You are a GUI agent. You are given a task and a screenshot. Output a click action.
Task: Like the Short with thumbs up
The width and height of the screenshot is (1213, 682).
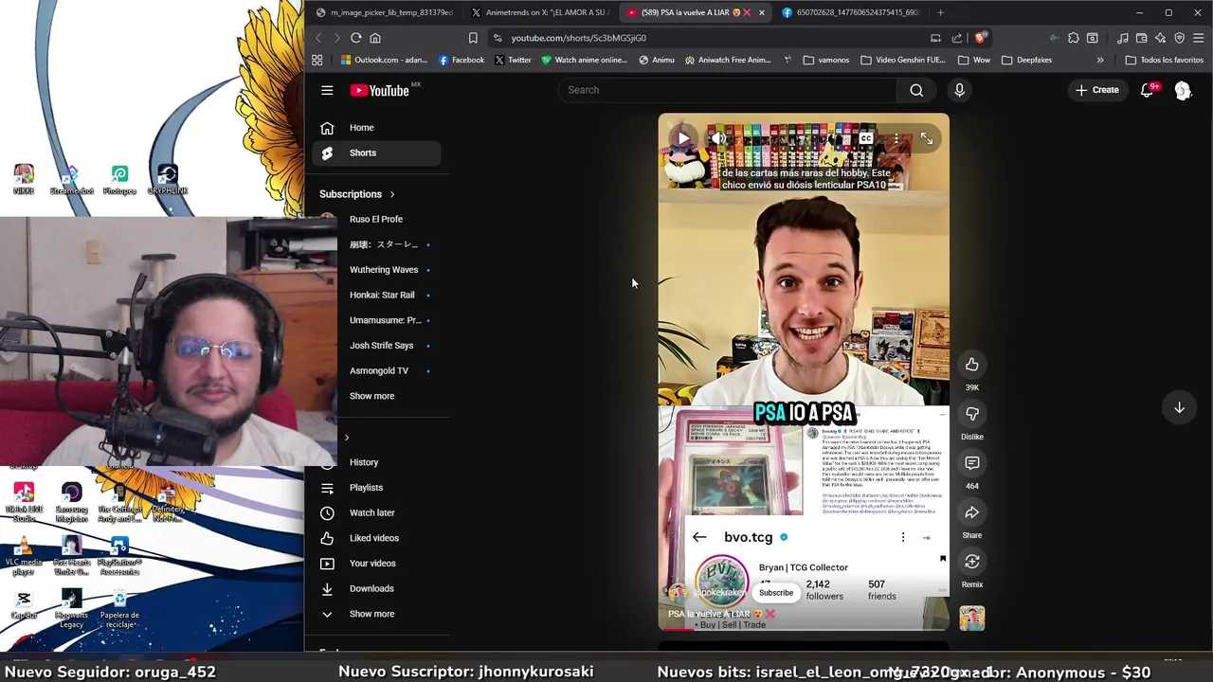coord(972,365)
